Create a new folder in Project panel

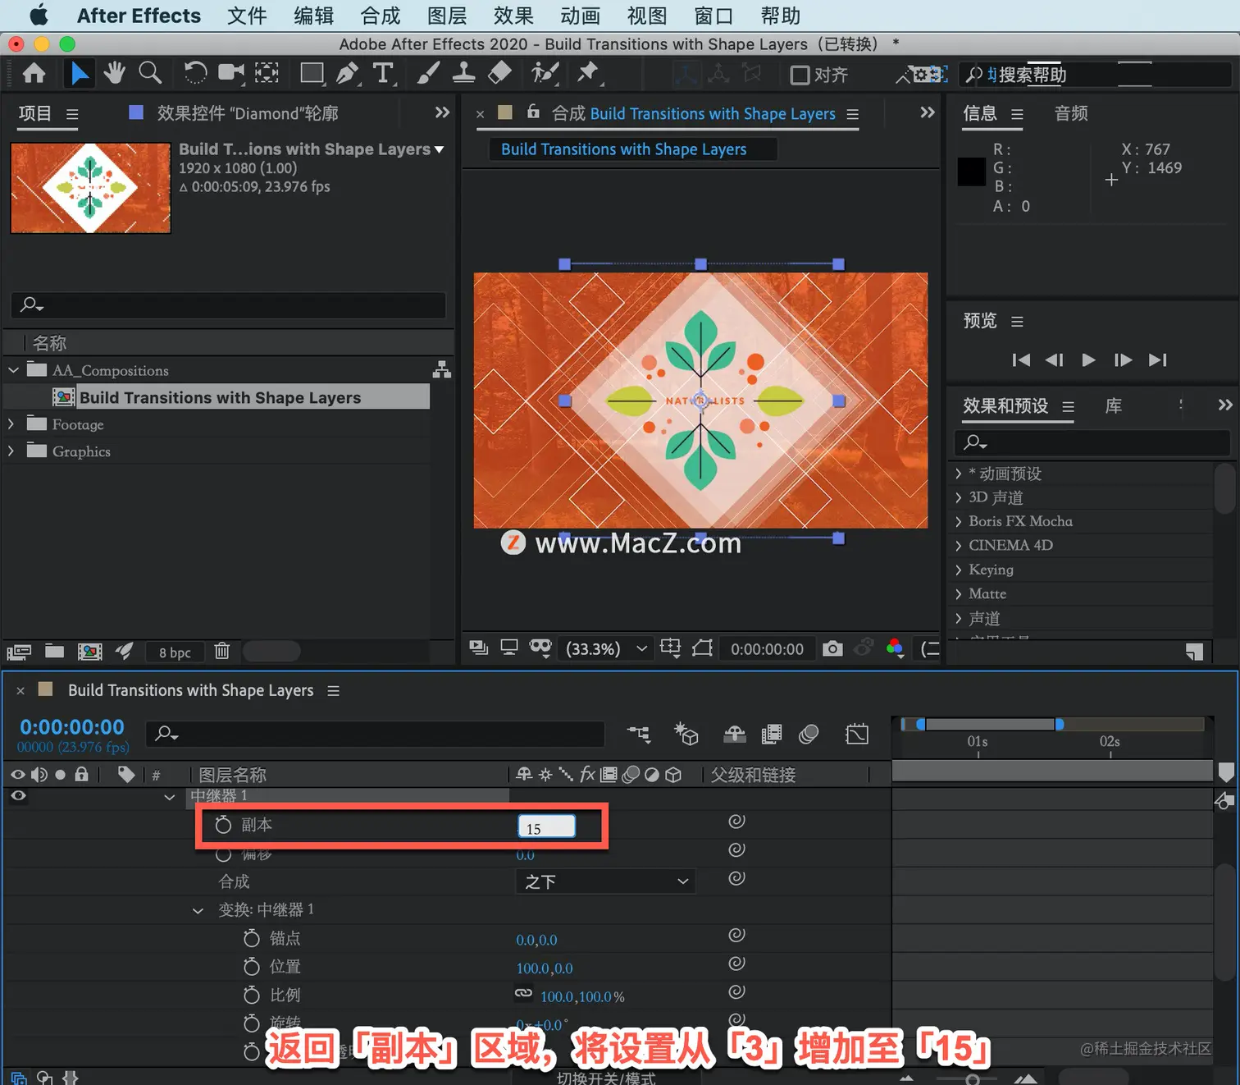54,652
